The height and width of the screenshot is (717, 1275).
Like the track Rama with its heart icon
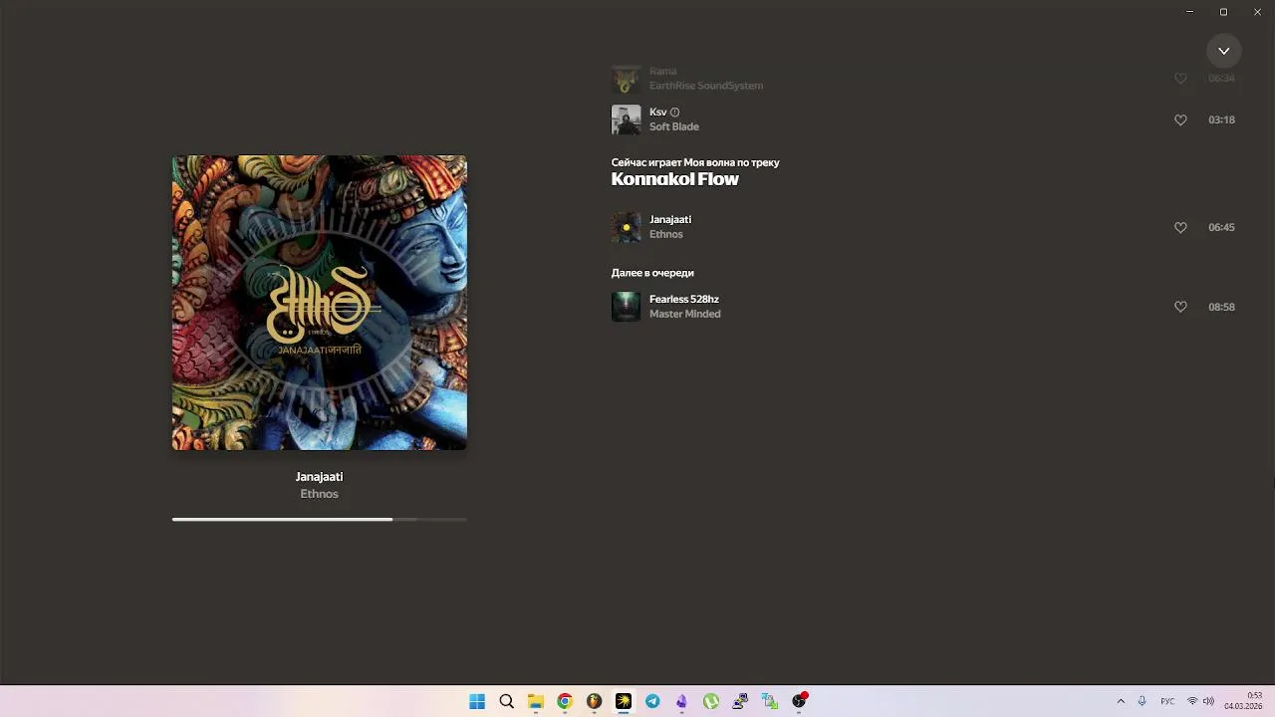point(1180,78)
